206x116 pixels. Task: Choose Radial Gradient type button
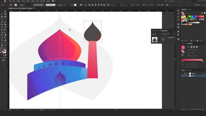[x=194, y=47]
